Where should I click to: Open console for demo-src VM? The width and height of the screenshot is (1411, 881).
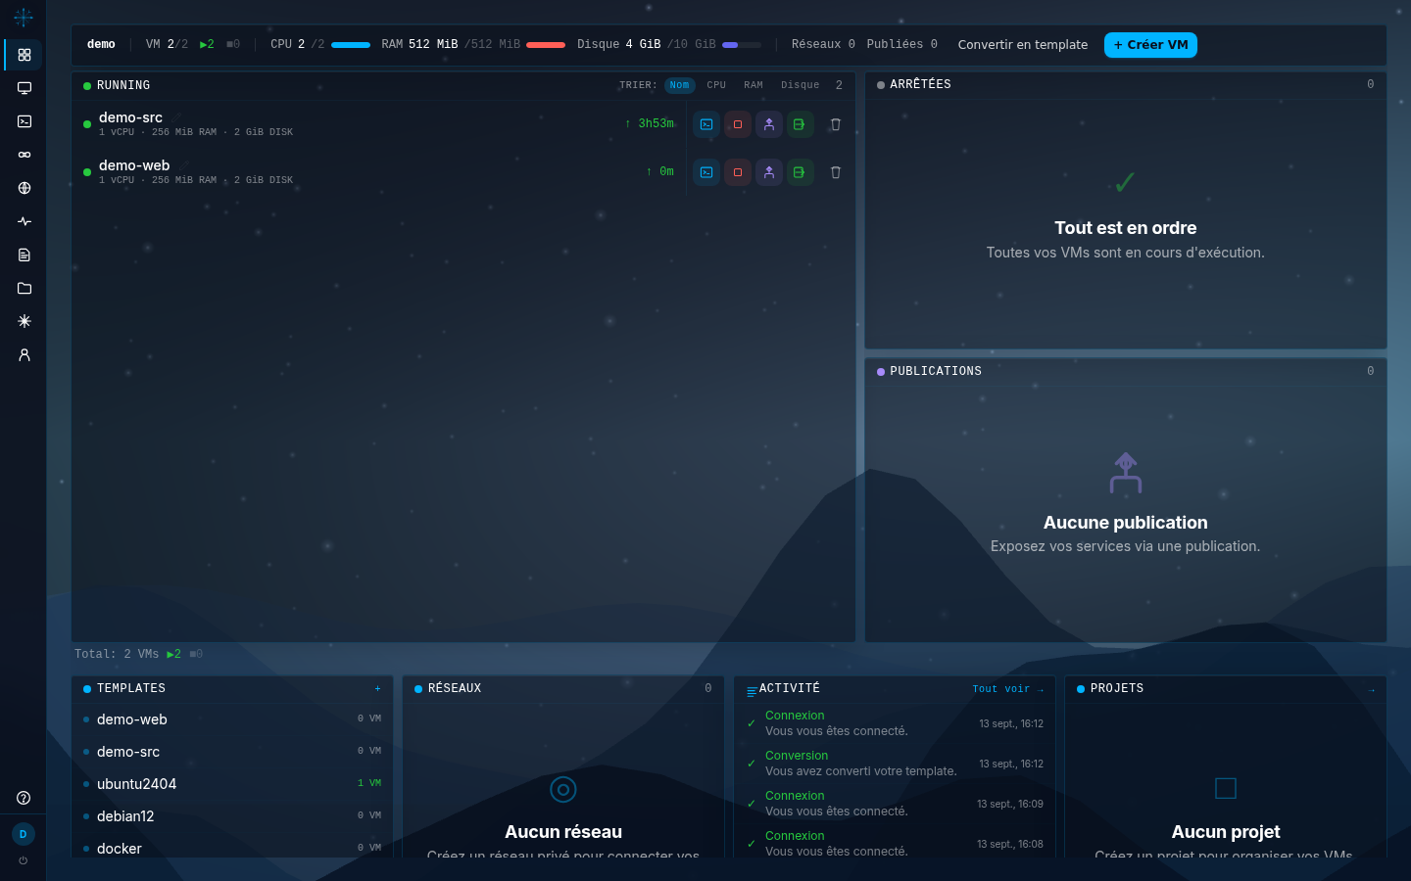coord(706,124)
